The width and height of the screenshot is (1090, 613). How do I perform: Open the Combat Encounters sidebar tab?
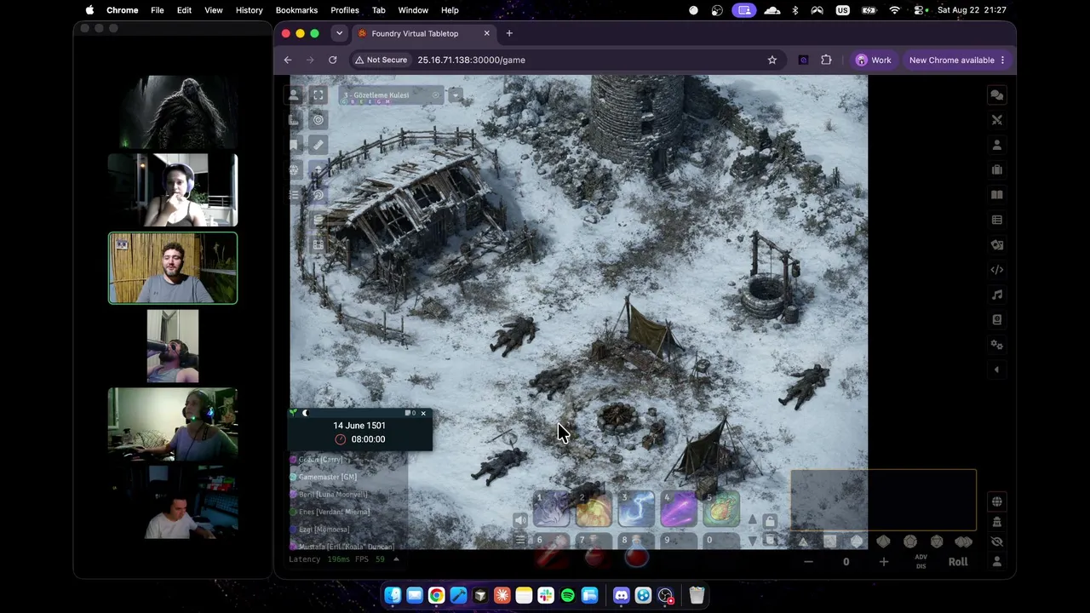coord(996,120)
